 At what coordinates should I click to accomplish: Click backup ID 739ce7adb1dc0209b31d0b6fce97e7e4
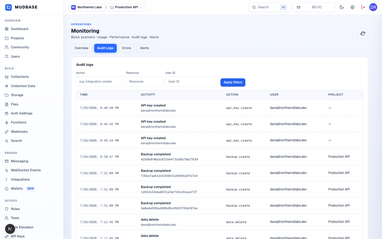click(169, 176)
